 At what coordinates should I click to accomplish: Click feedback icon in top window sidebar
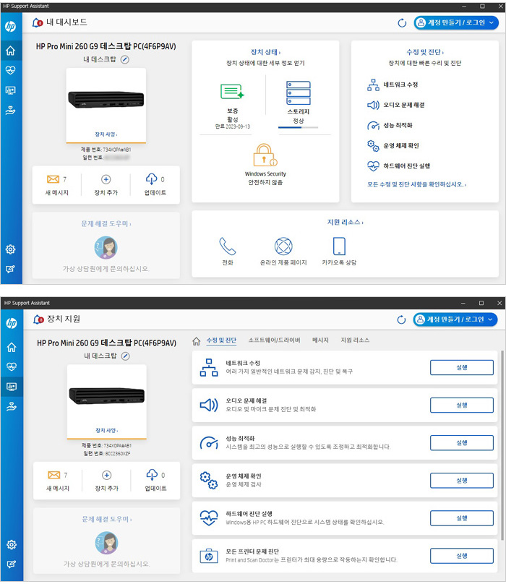pos(10,269)
